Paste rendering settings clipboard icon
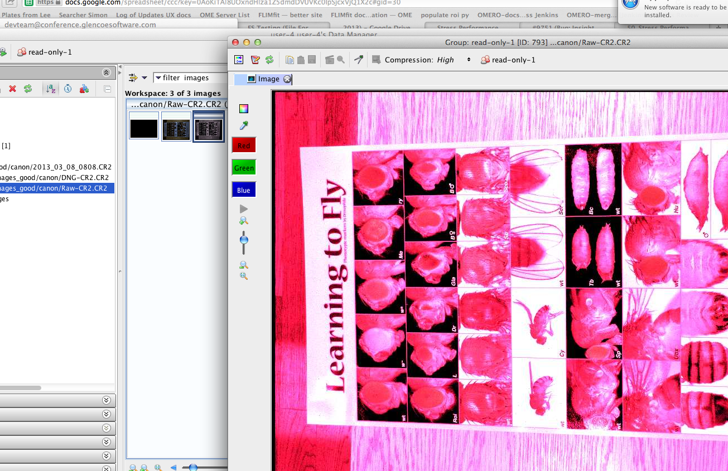 [x=301, y=60]
